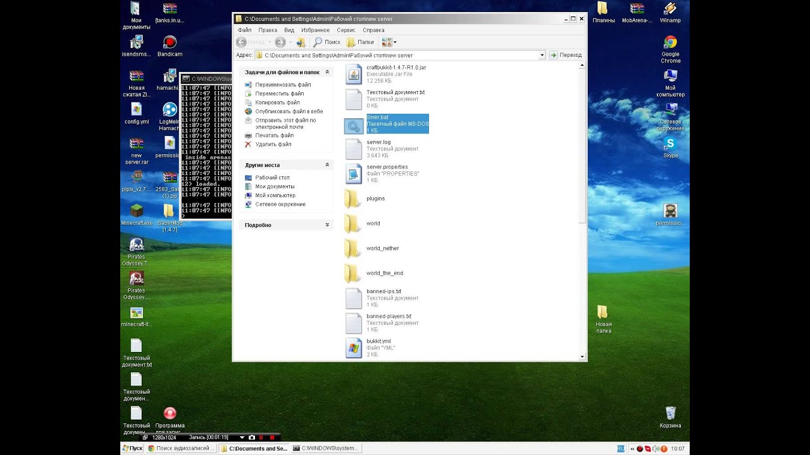
Task: Open the Views dropdown in Explorer toolbar
Action: (x=389, y=42)
